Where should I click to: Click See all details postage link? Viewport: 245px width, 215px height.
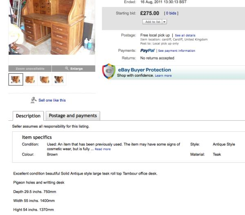185,35
